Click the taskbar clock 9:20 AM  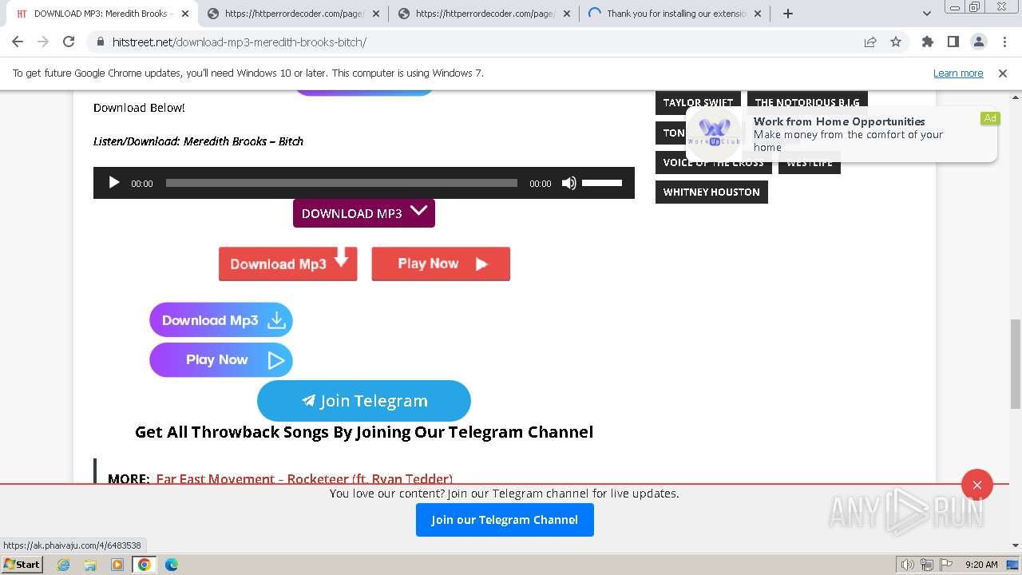[981, 565]
